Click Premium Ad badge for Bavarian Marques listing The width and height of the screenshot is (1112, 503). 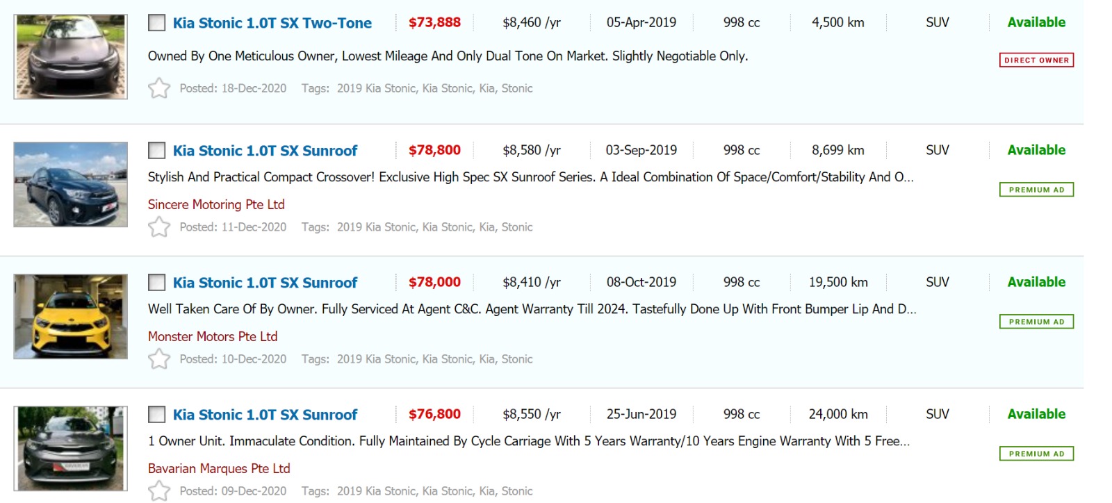coord(1036,454)
